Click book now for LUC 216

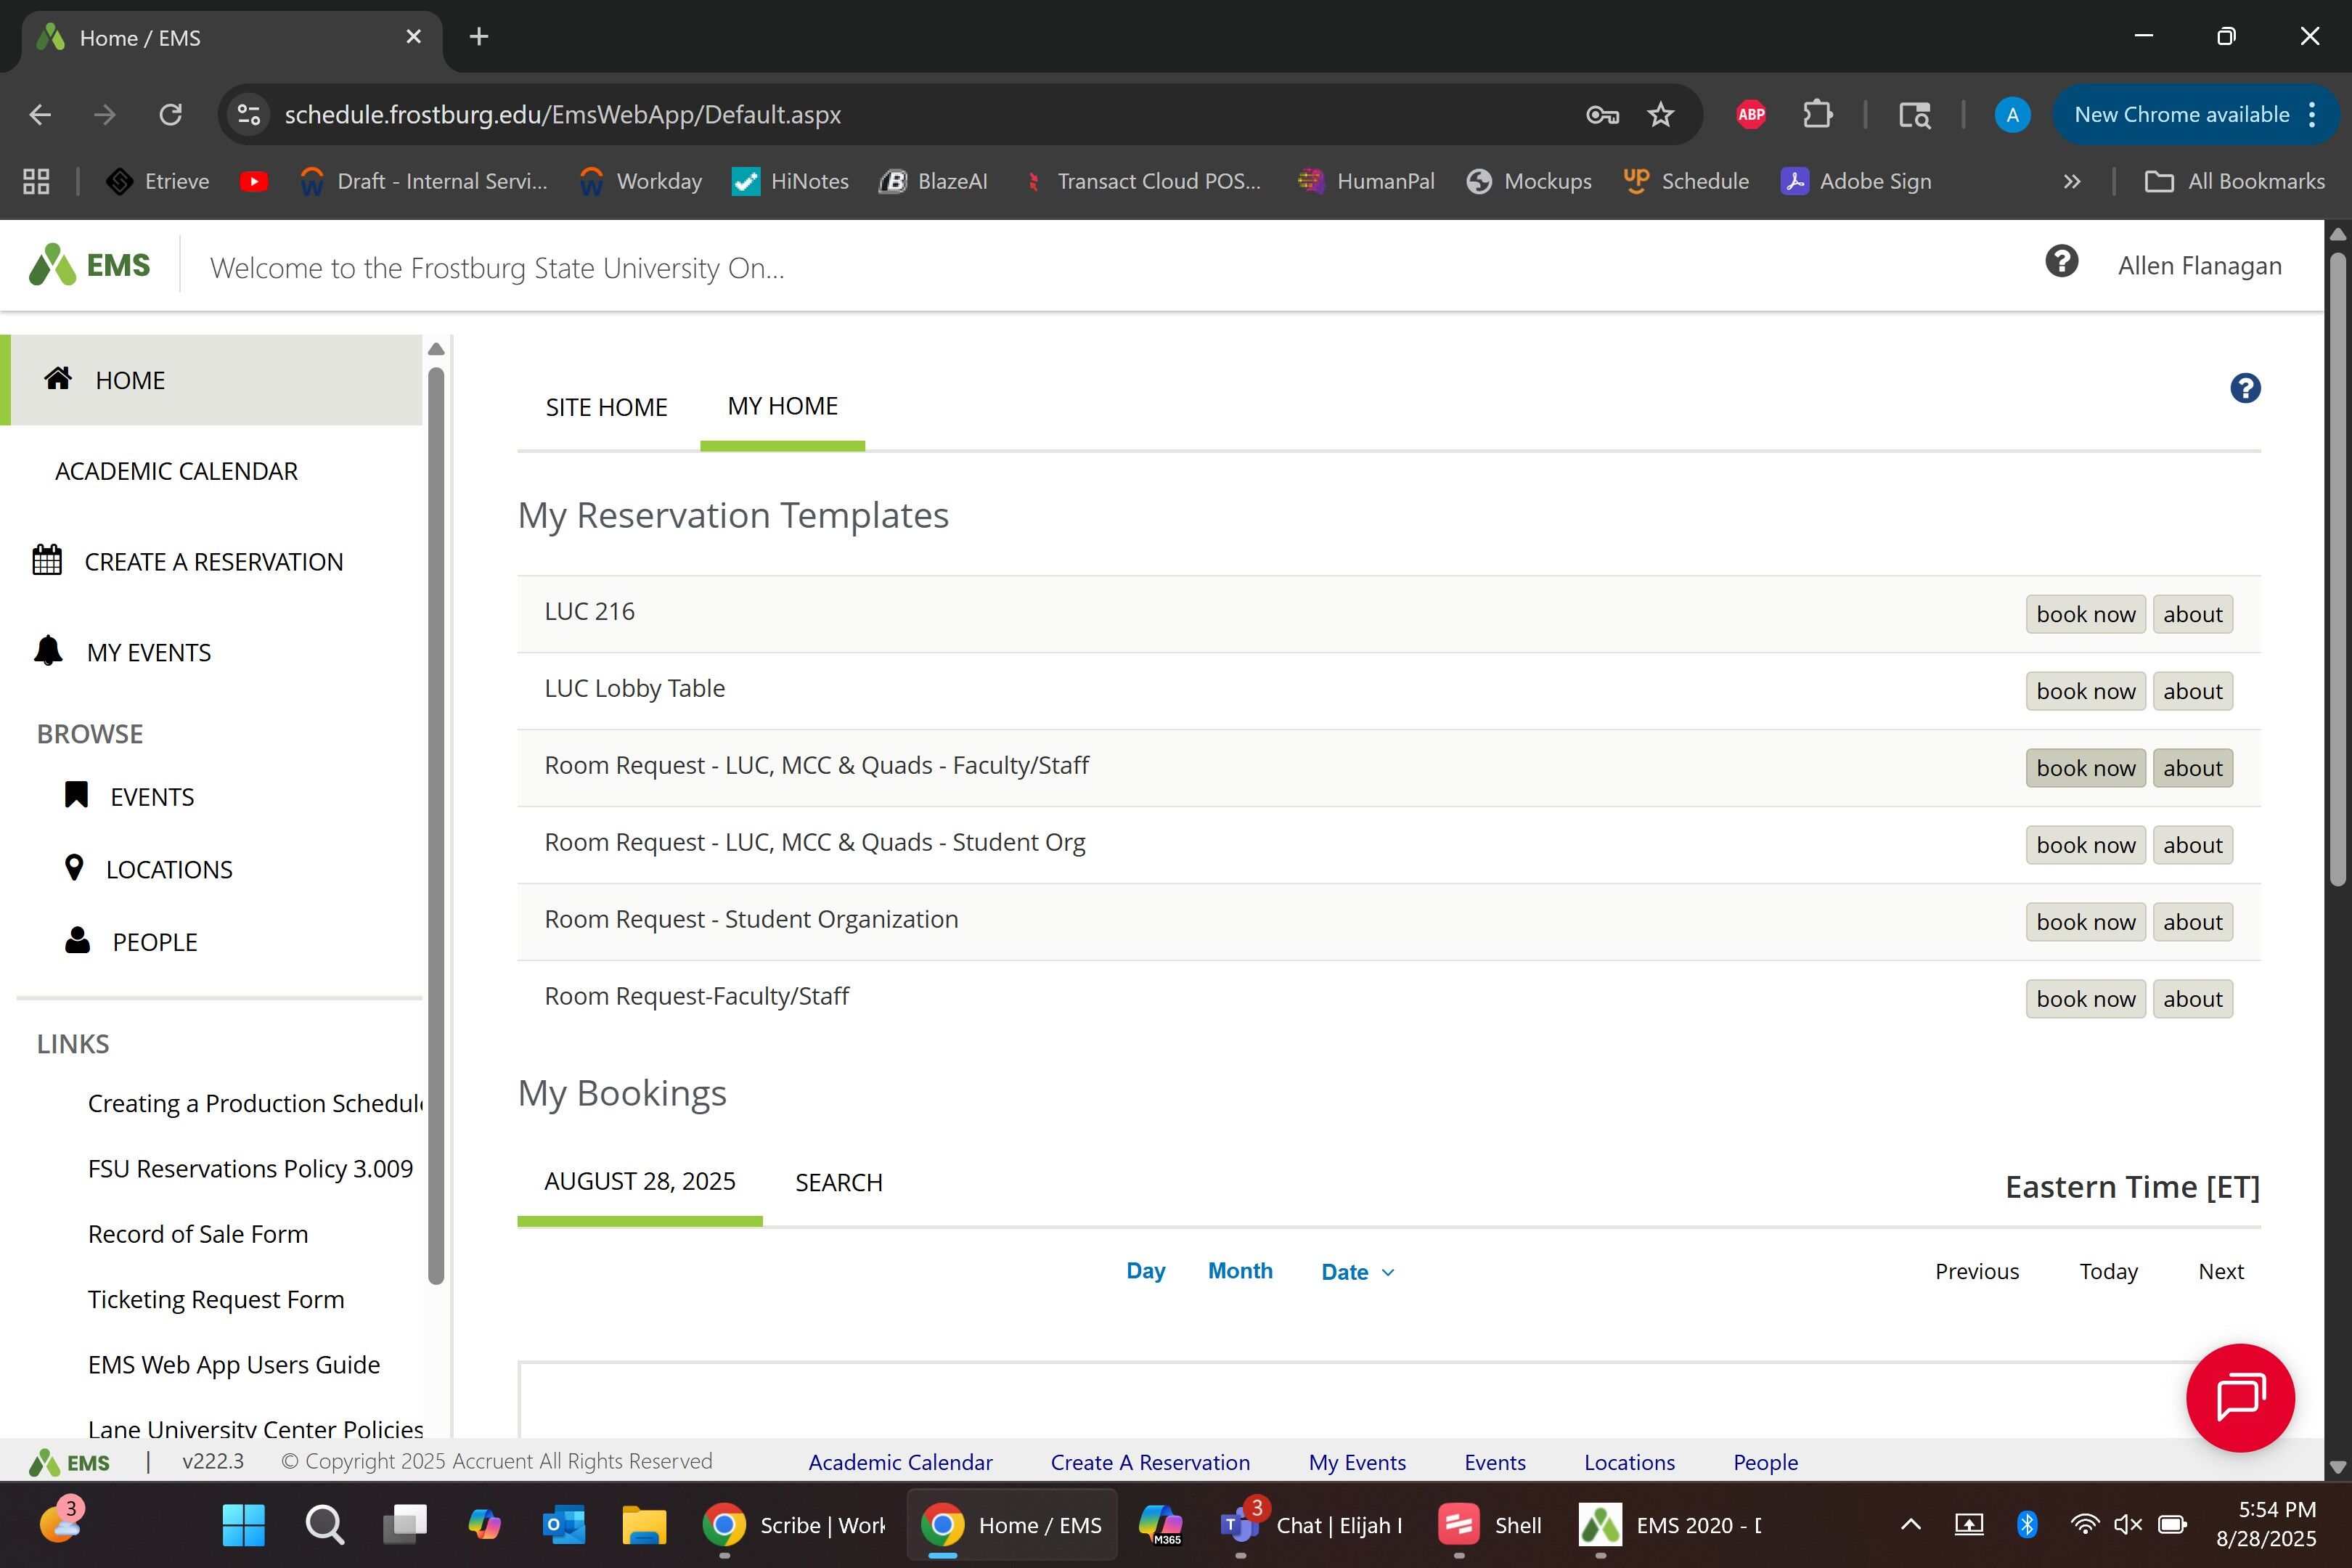[2085, 614]
